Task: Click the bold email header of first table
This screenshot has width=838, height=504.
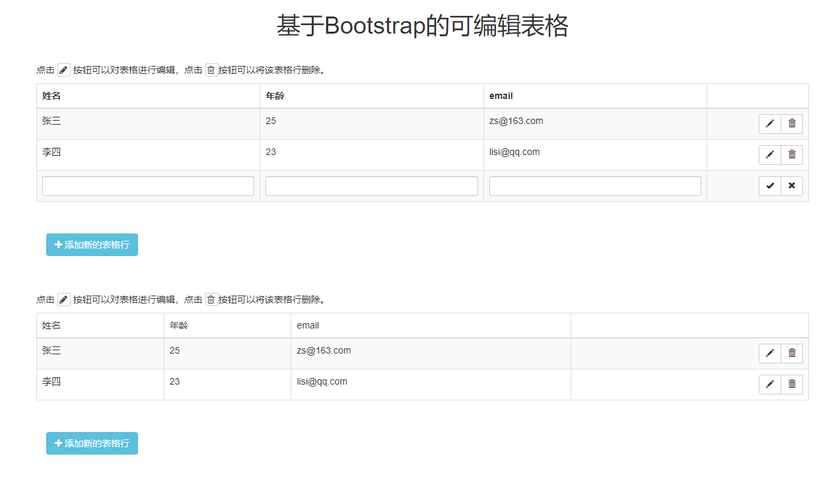Action: pos(501,96)
